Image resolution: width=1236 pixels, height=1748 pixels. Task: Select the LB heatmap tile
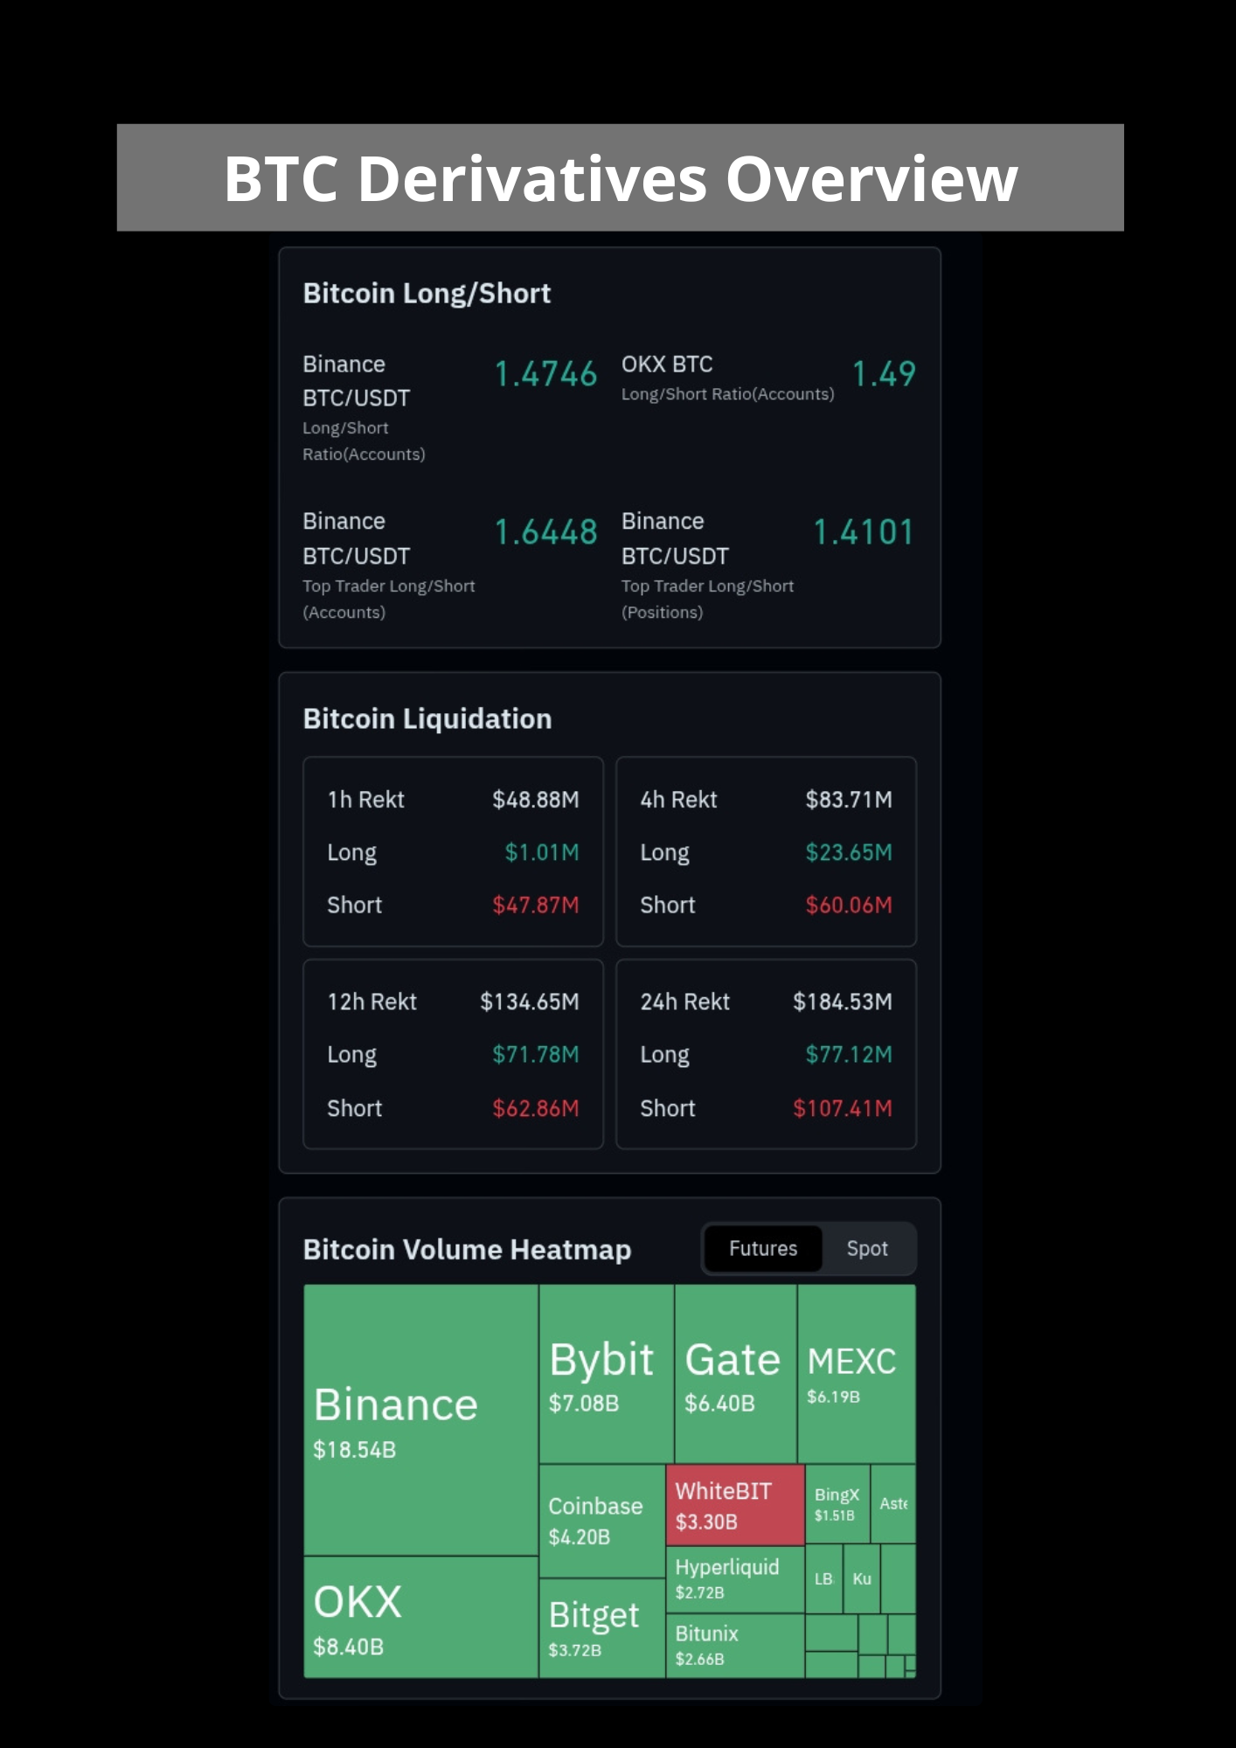[x=823, y=1578]
